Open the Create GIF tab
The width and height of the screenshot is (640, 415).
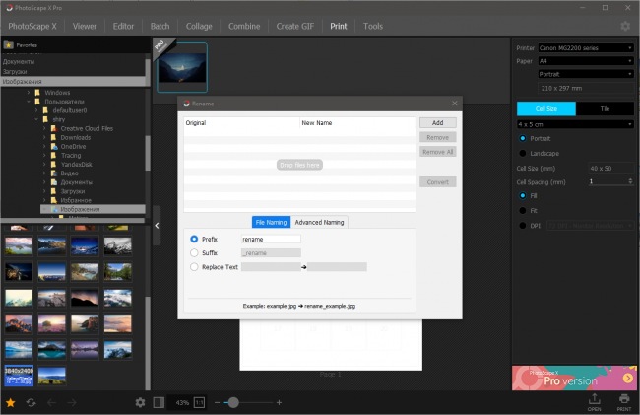pyautogui.click(x=295, y=27)
